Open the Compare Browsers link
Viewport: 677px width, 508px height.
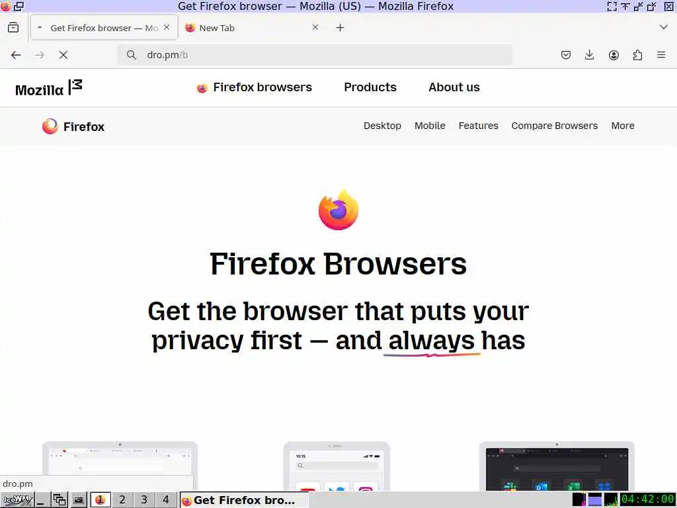[555, 126]
